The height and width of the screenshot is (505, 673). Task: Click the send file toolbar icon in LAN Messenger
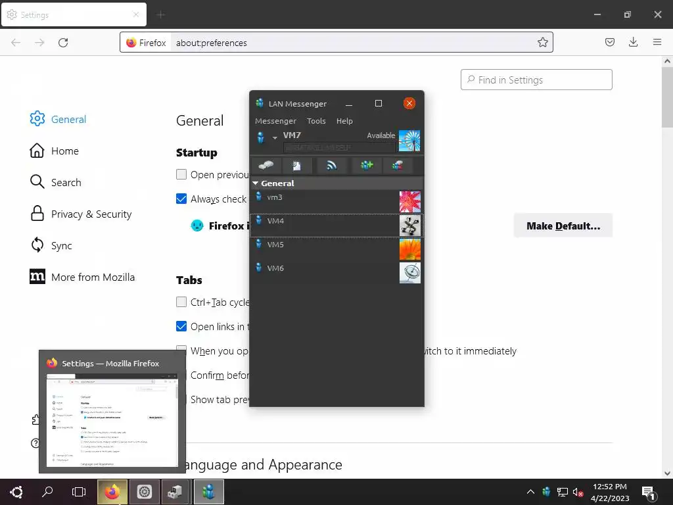pyautogui.click(x=296, y=165)
